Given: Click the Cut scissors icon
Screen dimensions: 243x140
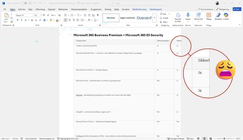Looking at the screenshot, I should (12, 14).
